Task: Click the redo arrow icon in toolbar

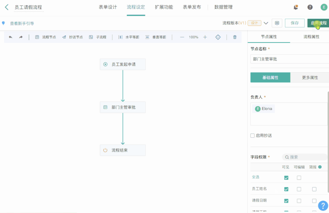Action: [x=21, y=37]
